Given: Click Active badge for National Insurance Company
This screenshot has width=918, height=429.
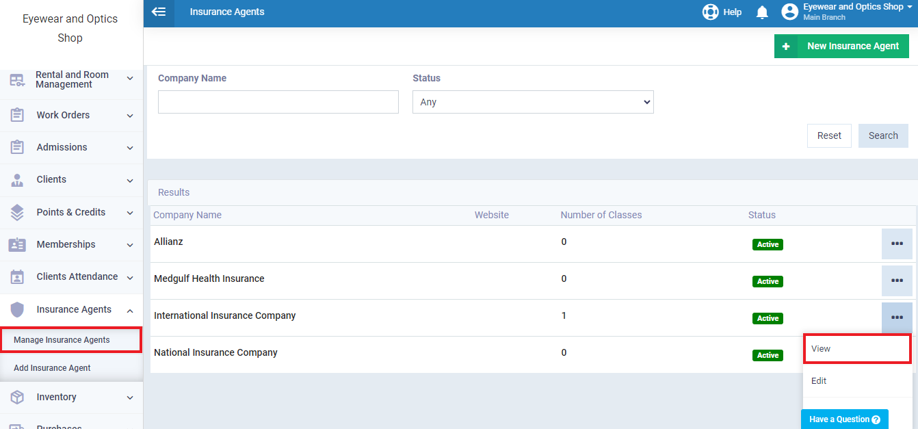Looking at the screenshot, I should pos(768,355).
